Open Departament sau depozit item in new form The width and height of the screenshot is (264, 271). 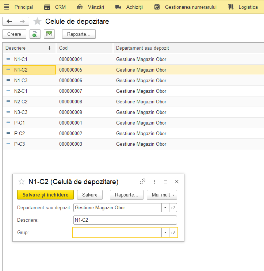pos(173,207)
